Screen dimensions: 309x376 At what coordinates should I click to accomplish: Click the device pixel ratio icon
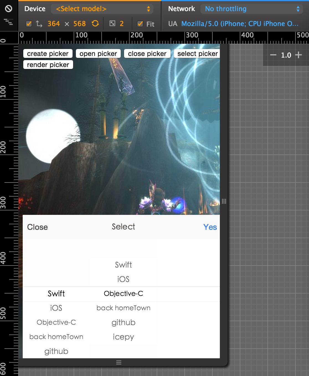[x=113, y=24]
